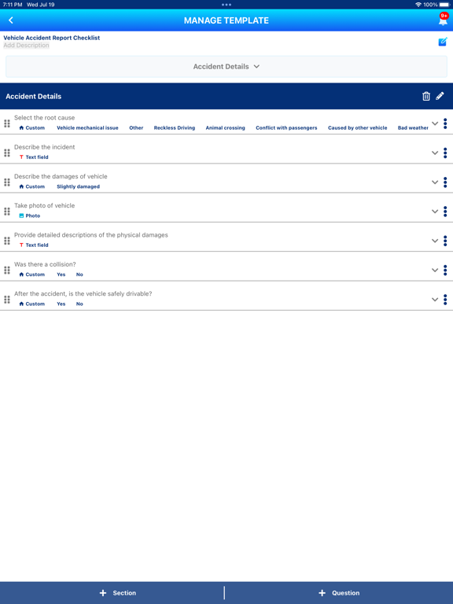Image resolution: width=453 pixels, height=604 pixels.
Task: Open the notifications bell
Action: [x=443, y=19]
